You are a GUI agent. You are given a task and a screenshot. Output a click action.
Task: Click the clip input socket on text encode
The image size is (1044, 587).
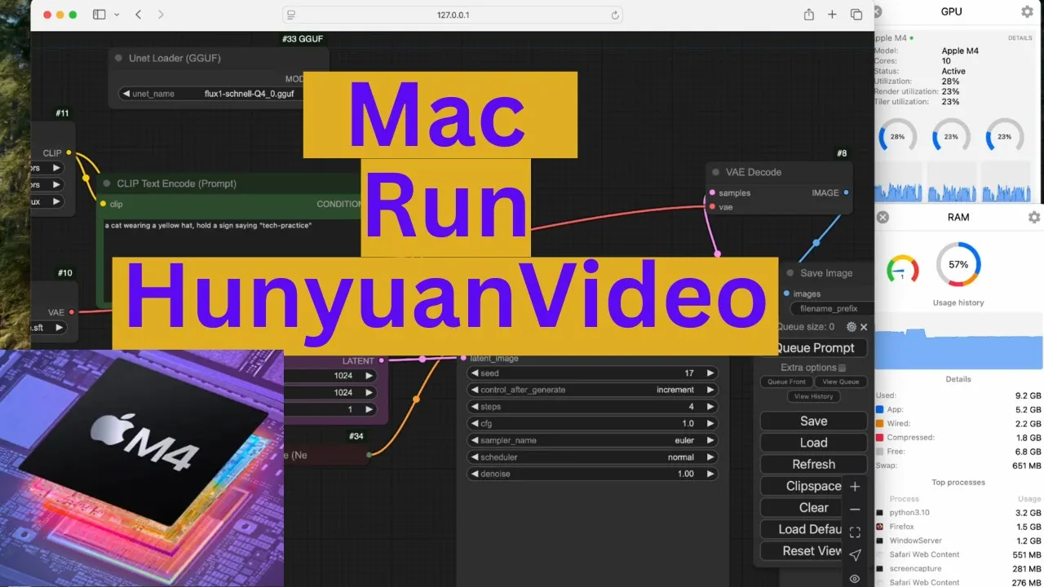tap(103, 204)
